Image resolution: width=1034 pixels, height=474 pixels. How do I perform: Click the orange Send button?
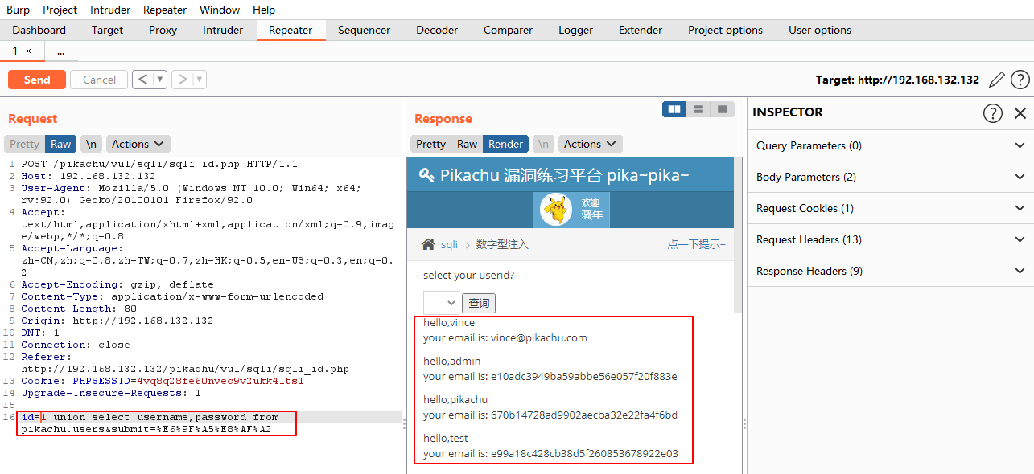coord(37,80)
